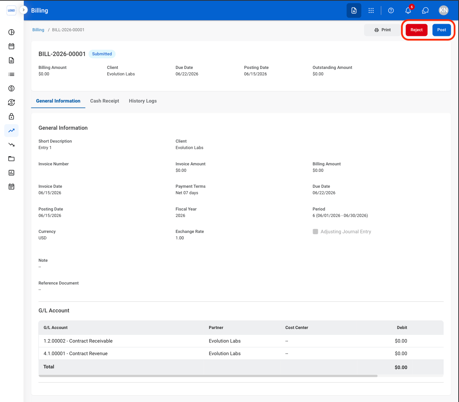The image size is (459, 402).
Task: Open notifications bell with 6 badge
Action: (408, 11)
